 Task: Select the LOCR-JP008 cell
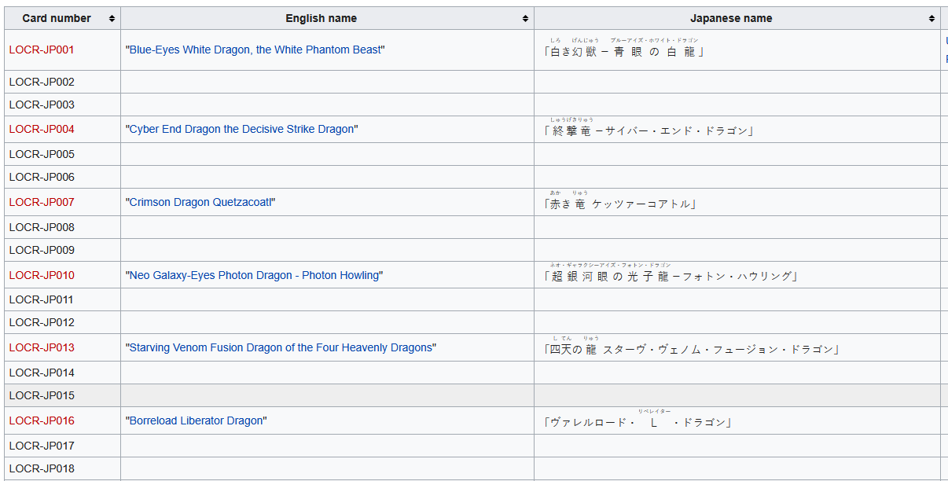62,227
